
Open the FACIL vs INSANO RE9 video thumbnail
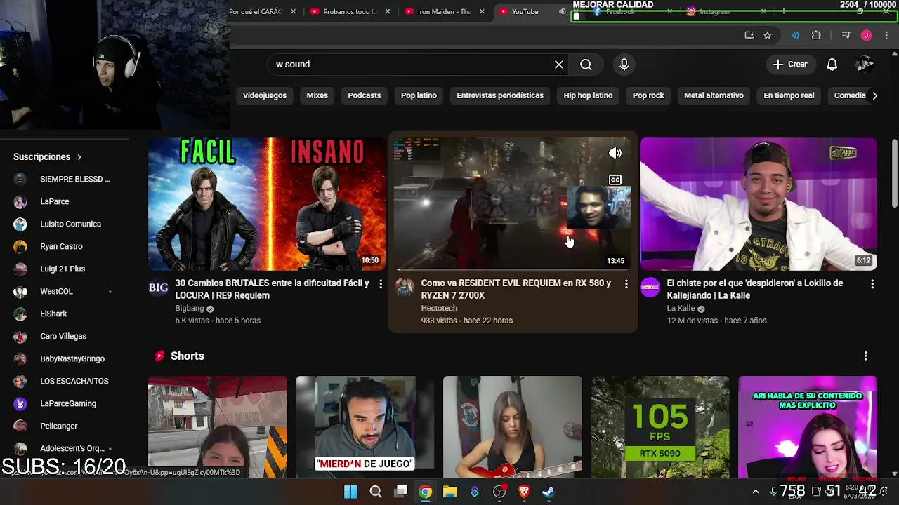(x=267, y=204)
